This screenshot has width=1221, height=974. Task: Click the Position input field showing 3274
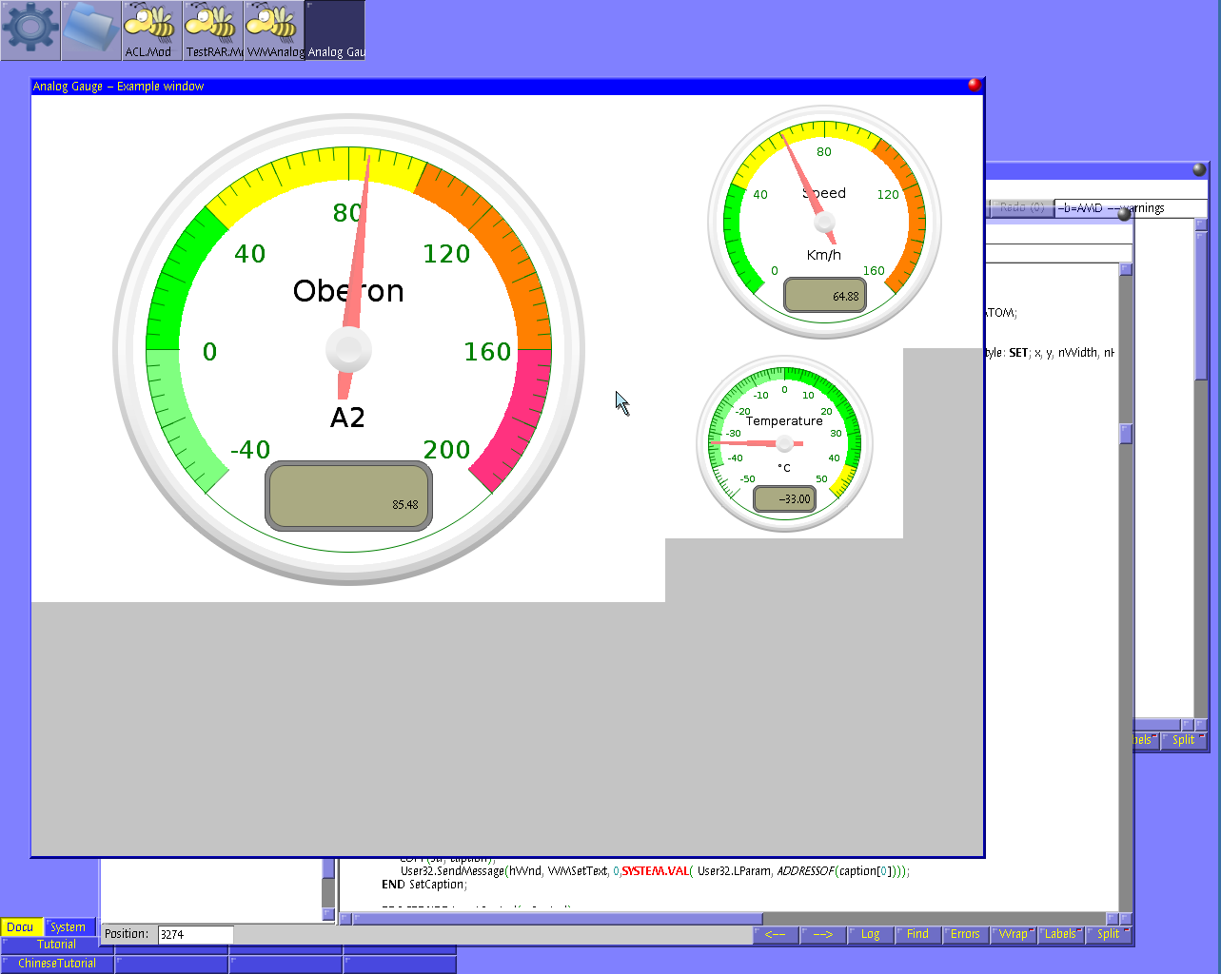pos(195,934)
